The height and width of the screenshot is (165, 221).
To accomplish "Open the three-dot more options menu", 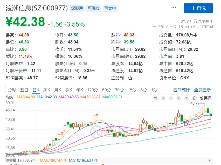I will (x=174, y=8).
